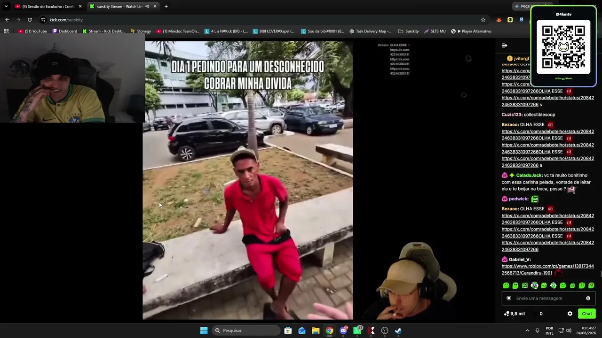The height and width of the screenshot is (338, 602).
Task: Open the tab search dropdown arrow
Action: click(6, 7)
